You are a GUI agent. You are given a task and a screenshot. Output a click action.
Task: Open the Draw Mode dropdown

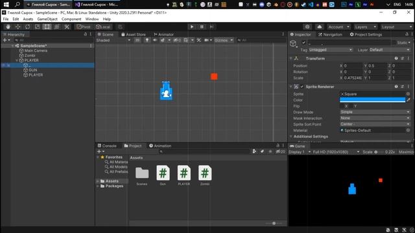375,112
